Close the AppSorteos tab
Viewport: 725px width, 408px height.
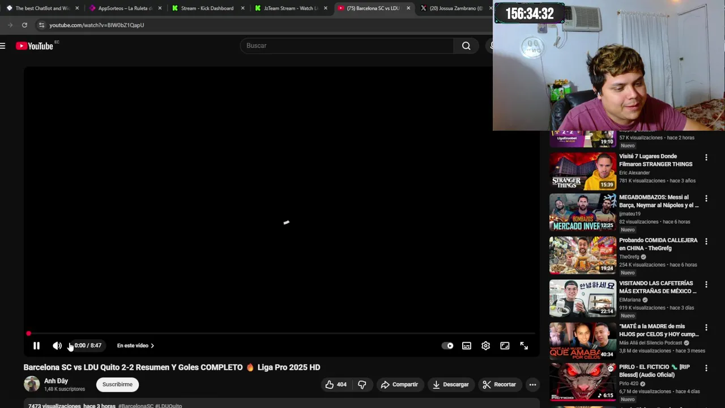click(160, 8)
